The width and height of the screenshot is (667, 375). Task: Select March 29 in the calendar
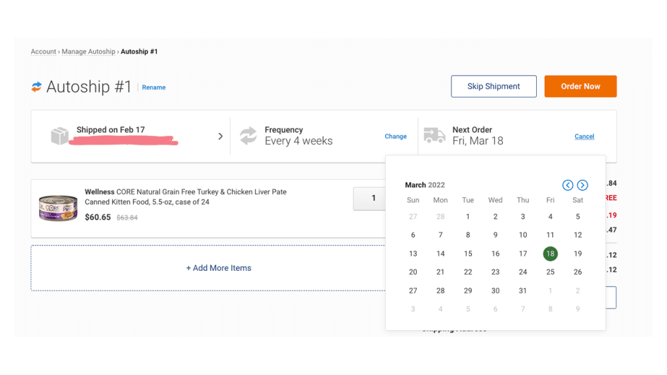tap(468, 290)
